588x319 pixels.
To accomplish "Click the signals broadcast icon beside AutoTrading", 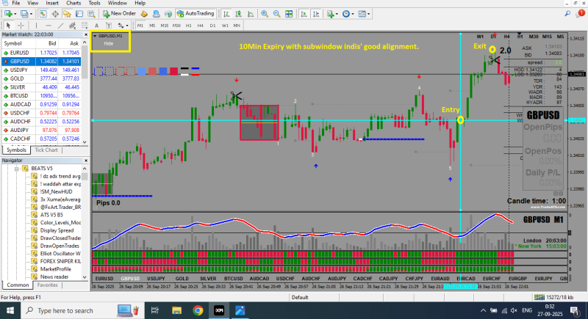I will (x=168, y=14).
